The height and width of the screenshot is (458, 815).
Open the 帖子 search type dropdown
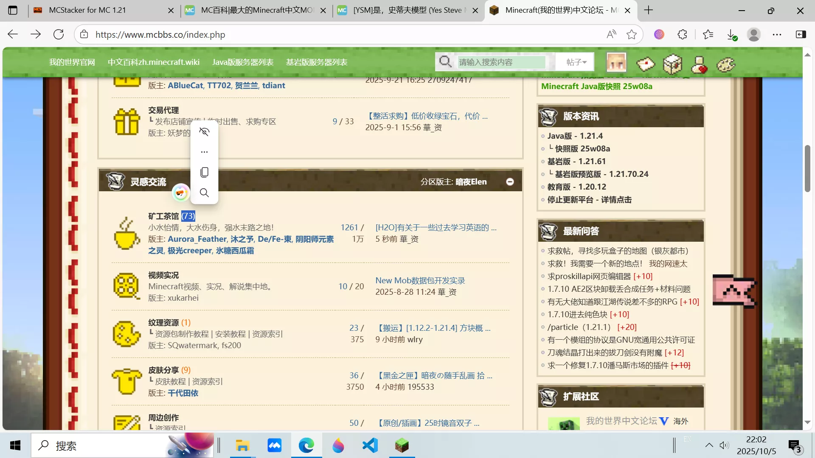[575, 61]
